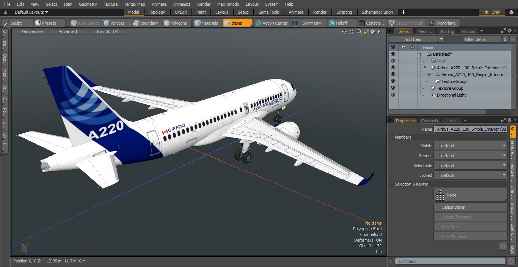Click the Name field in Properties
Viewport: 518px width, 267px height.
click(x=470, y=129)
